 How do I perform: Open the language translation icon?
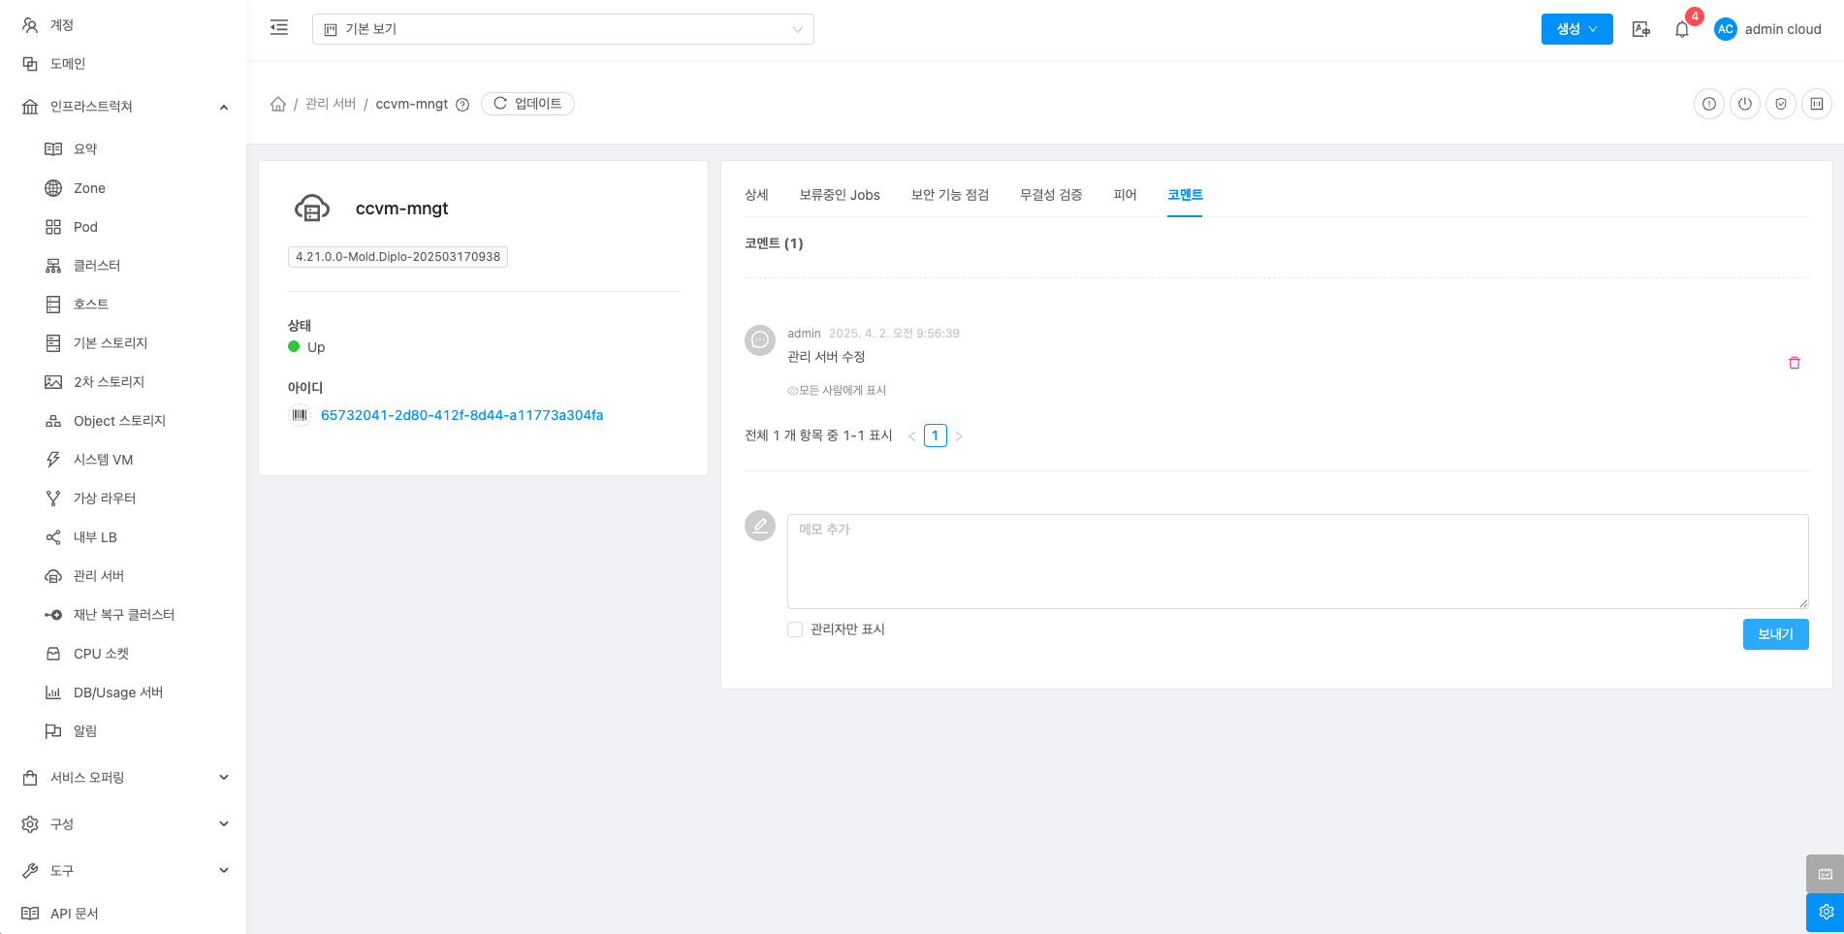1640,29
